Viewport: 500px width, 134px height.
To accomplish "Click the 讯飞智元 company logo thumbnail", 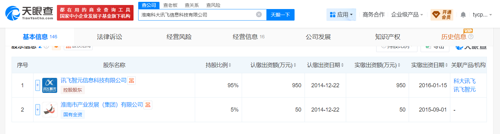I will pos(50,85).
